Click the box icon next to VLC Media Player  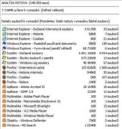click(x=4, y=111)
